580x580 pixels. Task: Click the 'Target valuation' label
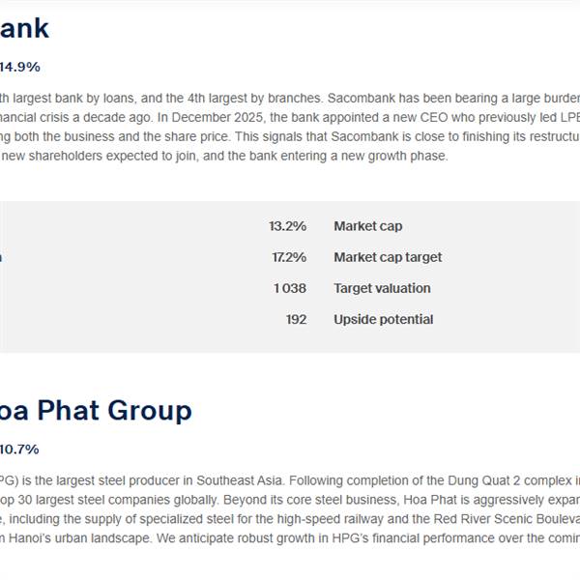coord(382,288)
